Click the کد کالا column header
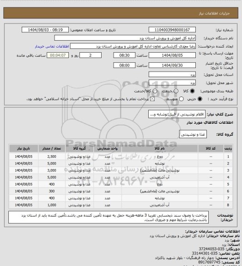This screenshot has height=266, width=242. pyautogui.click(x=211, y=149)
